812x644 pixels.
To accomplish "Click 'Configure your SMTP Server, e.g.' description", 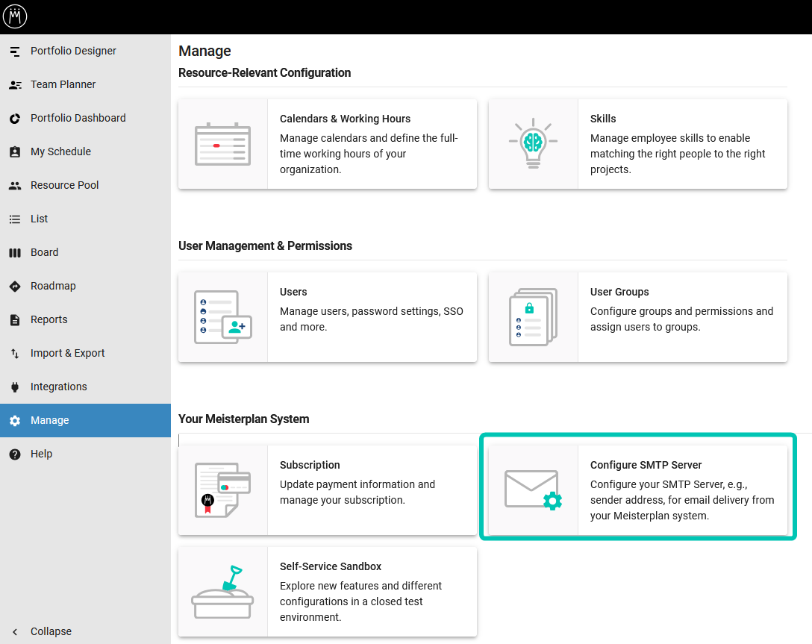I will click(682, 500).
